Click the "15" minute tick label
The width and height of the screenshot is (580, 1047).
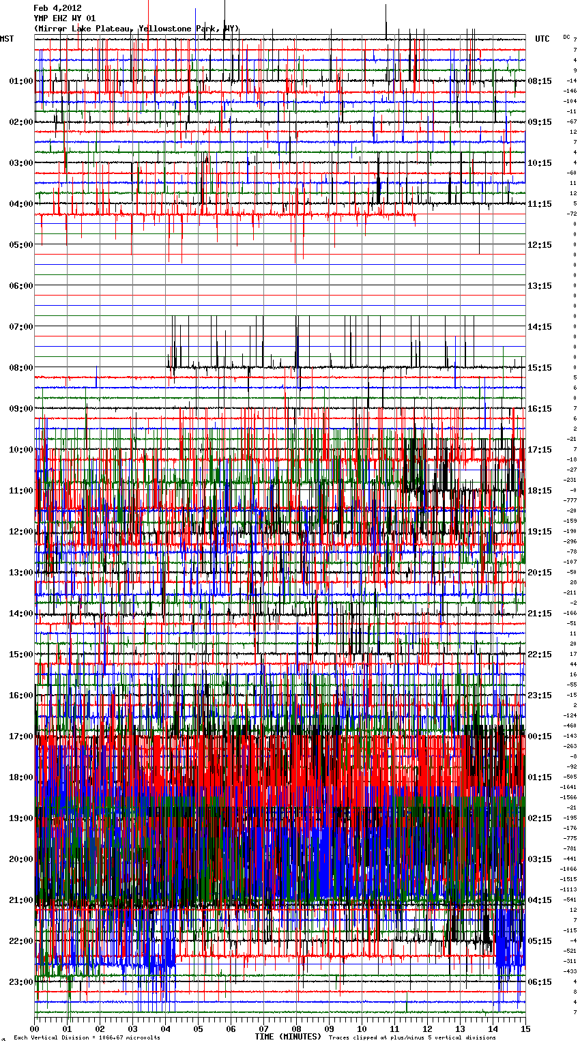[x=525, y=1029]
